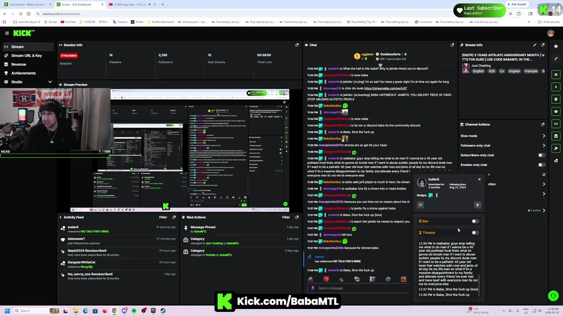Viewport: 563px width, 316px height.
Task: Open the Kick hamburger menu
Action: click(x=7, y=33)
